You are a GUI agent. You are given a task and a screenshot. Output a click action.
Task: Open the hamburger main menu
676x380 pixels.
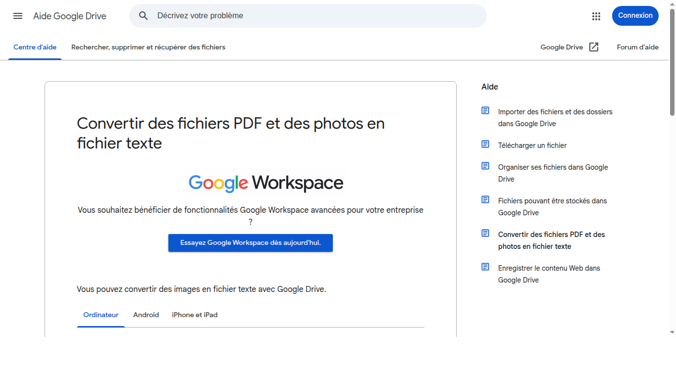tap(18, 16)
